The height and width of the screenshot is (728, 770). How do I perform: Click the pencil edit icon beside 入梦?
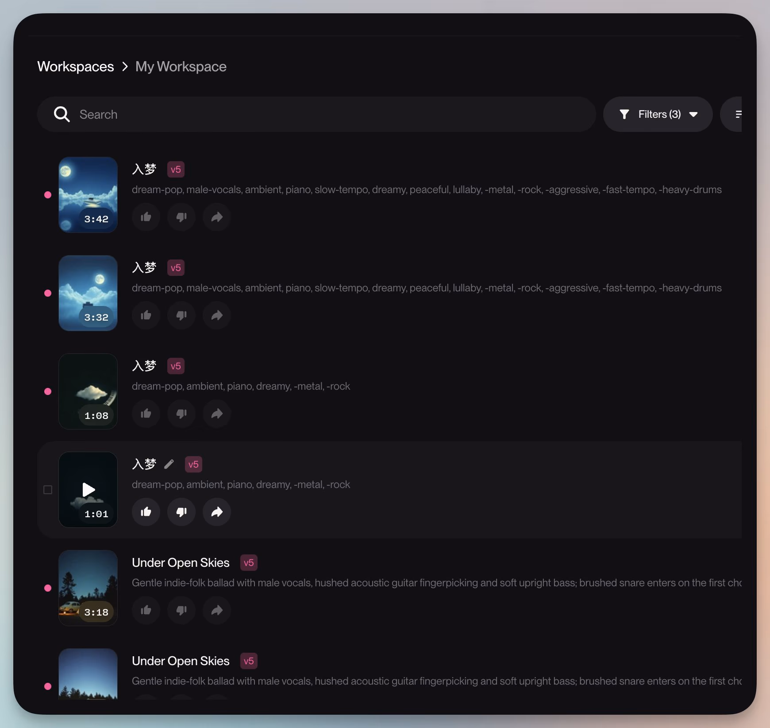pos(169,464)
